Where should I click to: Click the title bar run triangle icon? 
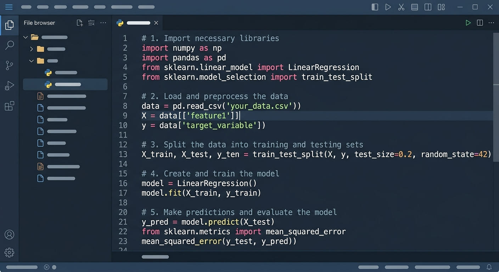click(x=388, y=7)
